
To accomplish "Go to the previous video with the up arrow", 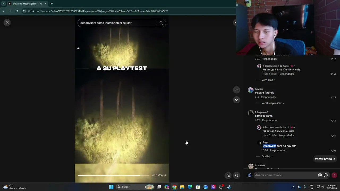I will 236,90.
